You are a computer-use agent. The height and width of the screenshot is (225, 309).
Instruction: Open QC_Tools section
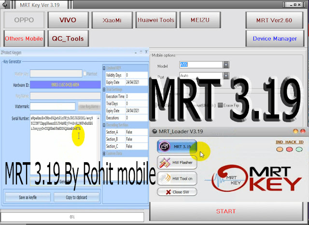click(68, 39)
